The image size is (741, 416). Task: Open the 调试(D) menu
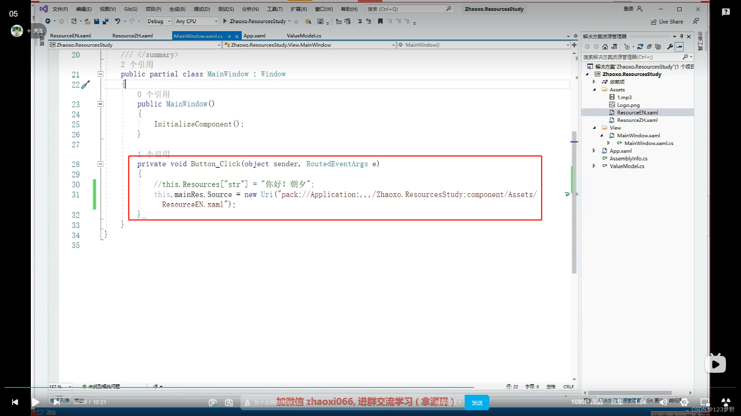coord(201,9)
